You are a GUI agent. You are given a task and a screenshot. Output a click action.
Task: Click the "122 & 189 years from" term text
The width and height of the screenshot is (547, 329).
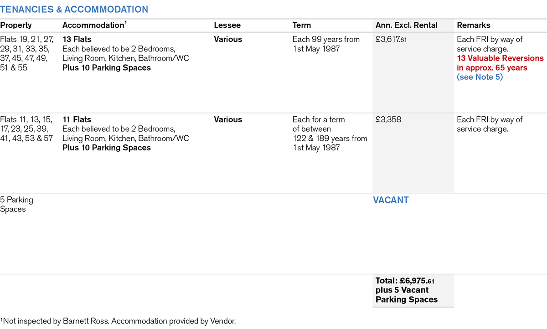pos(330,139)
